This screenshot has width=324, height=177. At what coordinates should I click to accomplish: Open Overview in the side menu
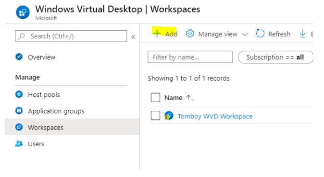click(x=41, y=57)
